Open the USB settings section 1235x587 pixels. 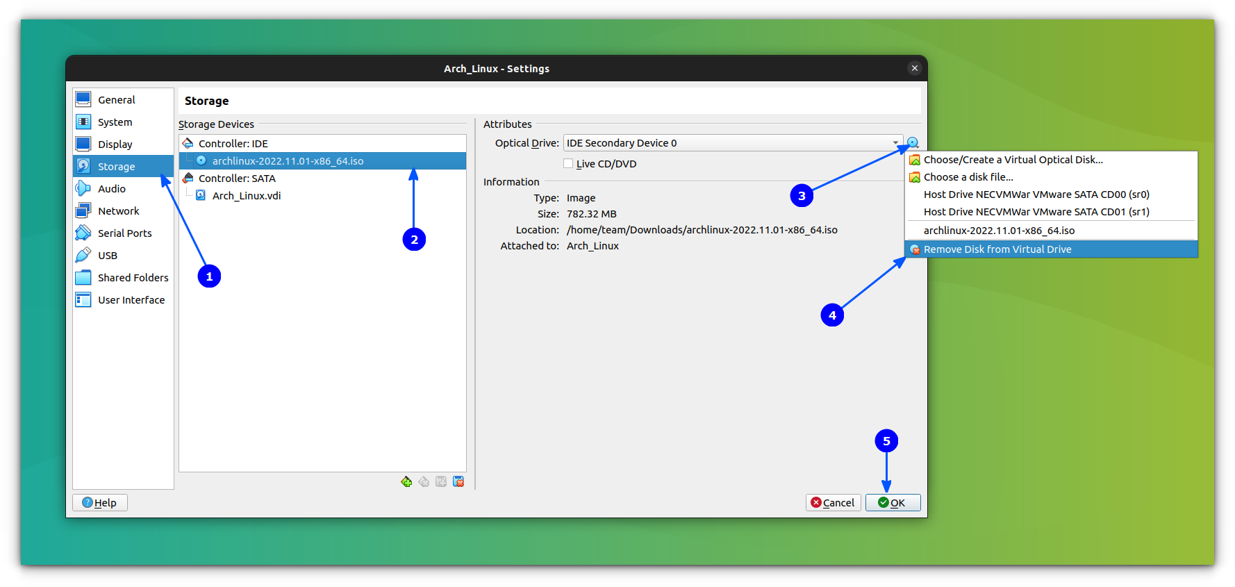click(x=108, y=256)
